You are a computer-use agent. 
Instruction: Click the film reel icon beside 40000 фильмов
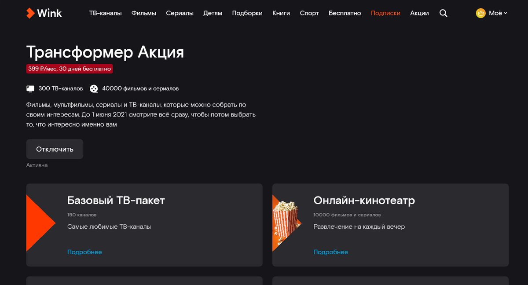pyautogui.click(x=94, y=89)
